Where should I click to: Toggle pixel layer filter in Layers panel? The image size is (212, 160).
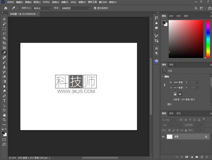click(x=181, y=120)
